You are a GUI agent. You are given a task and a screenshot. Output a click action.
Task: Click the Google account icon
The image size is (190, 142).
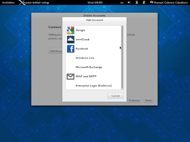[x=71, y=30]
